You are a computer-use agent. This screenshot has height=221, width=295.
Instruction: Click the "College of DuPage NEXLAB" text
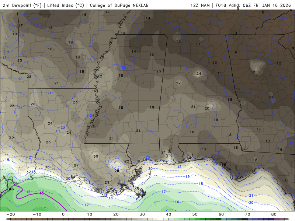pos(119,5)
